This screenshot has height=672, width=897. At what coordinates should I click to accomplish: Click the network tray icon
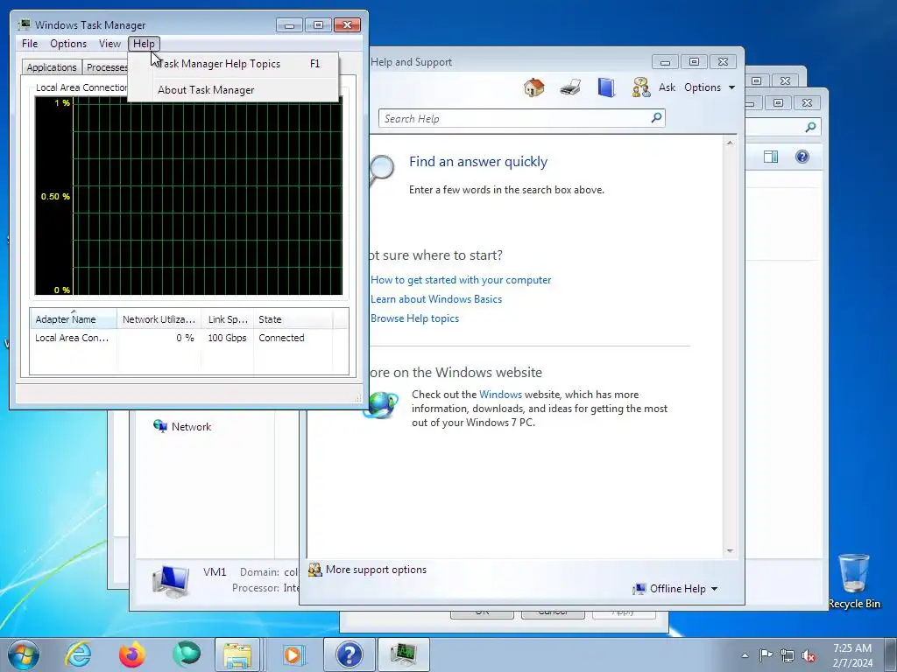tap(788, 655)
